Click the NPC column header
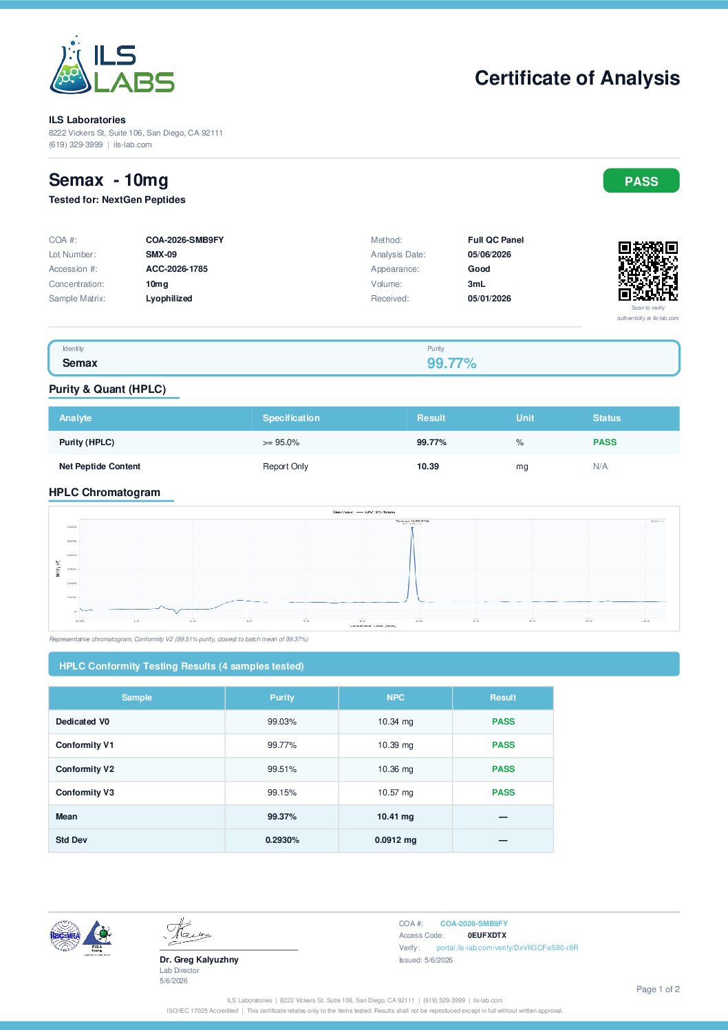Screen dimensions: 728x1030 [396, 698]
